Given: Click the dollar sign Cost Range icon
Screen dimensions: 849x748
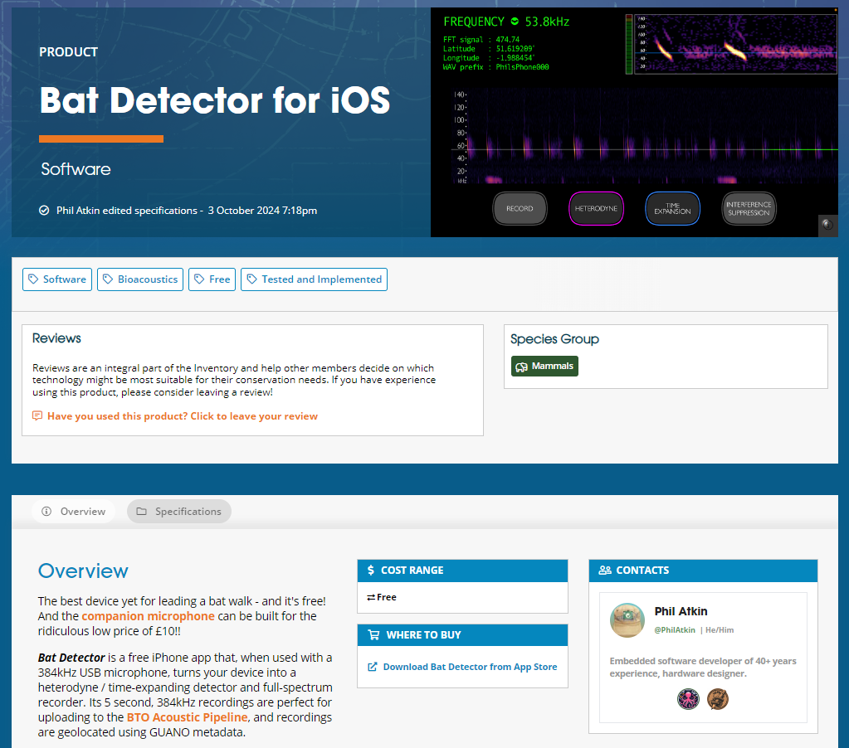Looking at the screenshot, I should point(371,570).
